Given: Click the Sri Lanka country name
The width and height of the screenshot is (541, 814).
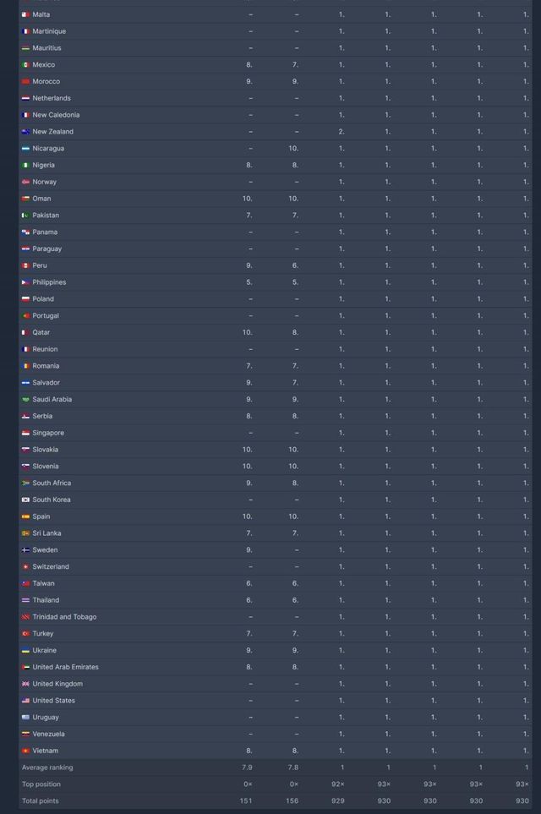Looking at the screenshot, I should [46, 533].
